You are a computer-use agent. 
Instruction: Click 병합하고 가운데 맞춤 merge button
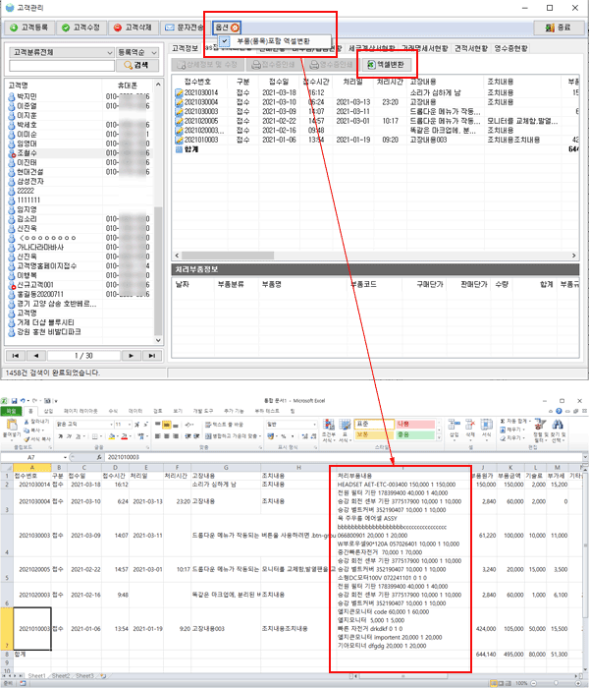click(x=233, y=436)
